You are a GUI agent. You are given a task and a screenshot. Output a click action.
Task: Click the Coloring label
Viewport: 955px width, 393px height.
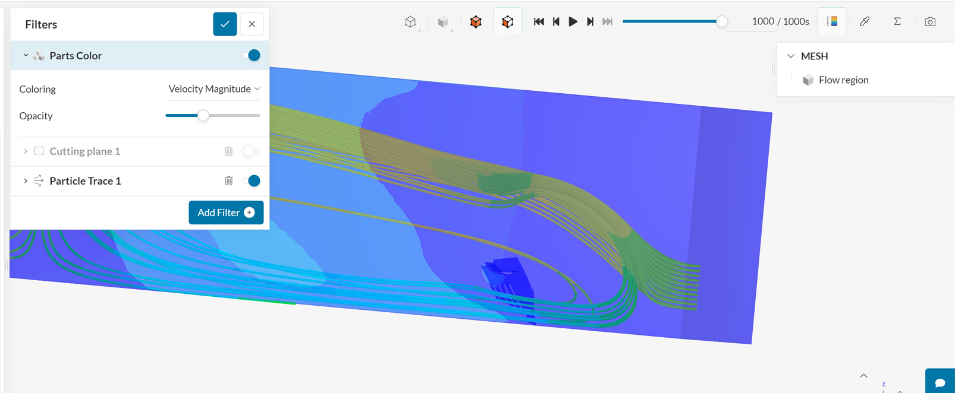tap(37, 89)
